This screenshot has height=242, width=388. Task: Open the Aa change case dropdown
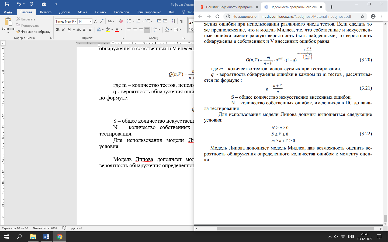tap(111, 21)
